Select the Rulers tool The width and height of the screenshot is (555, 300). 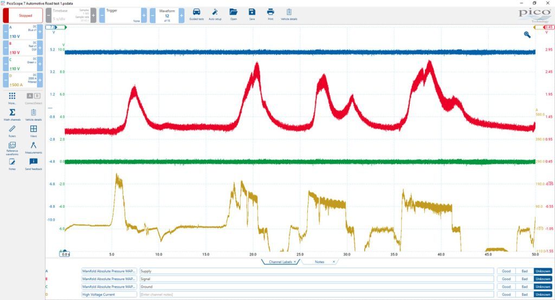tap(12, 131)
